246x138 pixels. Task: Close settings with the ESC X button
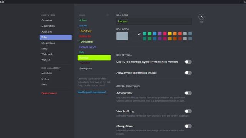point(201,17)
